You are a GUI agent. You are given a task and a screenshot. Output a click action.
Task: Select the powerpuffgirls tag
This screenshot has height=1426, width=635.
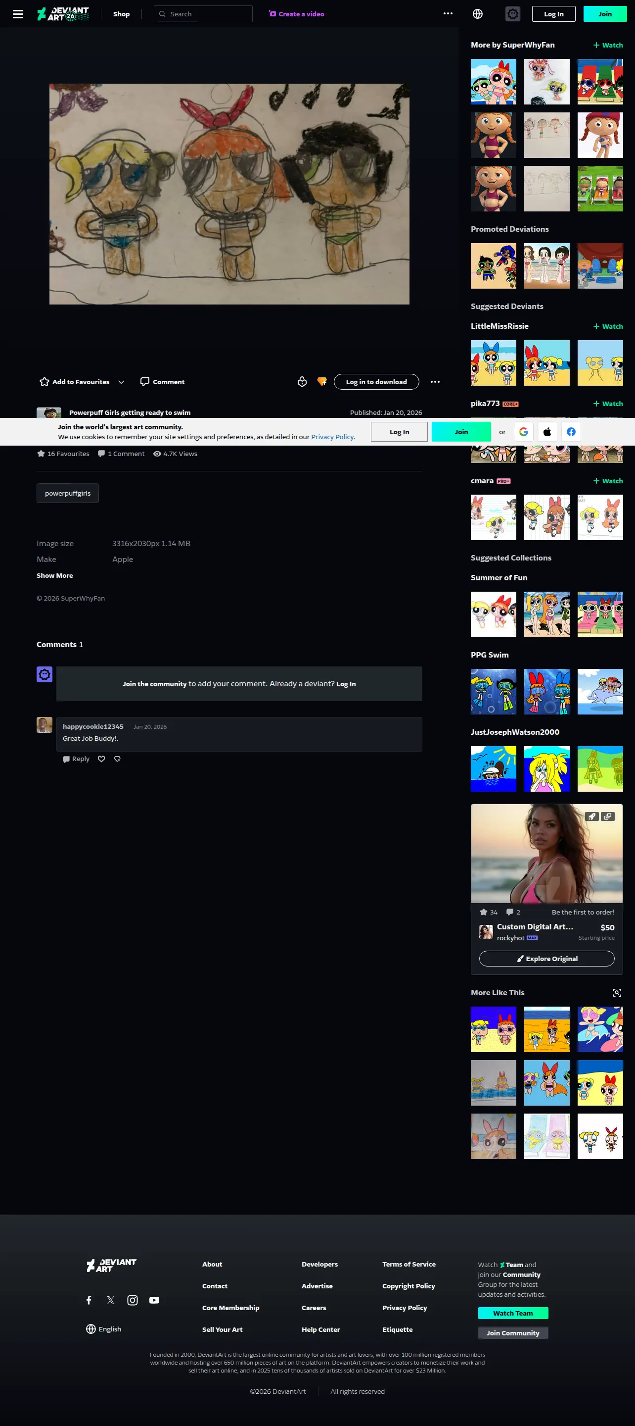tap(67, 493)
